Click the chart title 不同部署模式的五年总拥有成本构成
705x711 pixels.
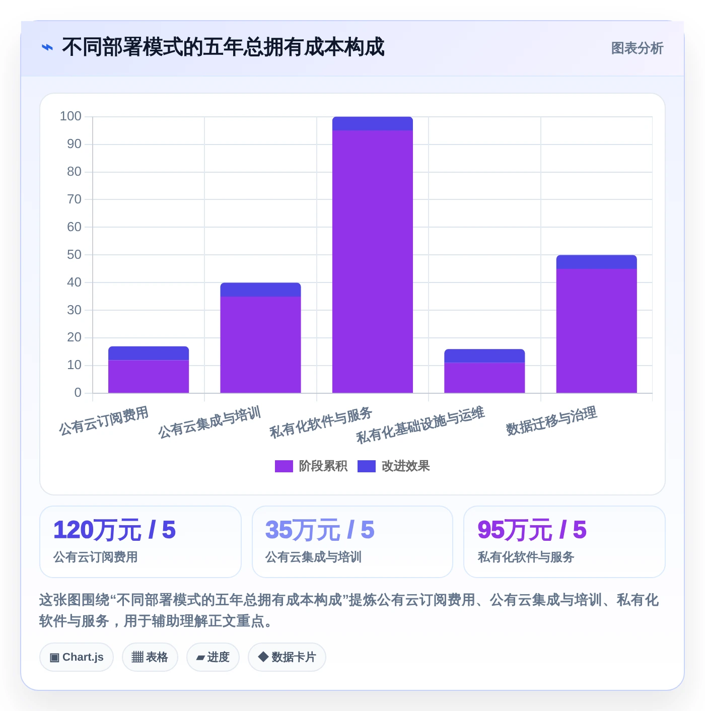point(223,47)
